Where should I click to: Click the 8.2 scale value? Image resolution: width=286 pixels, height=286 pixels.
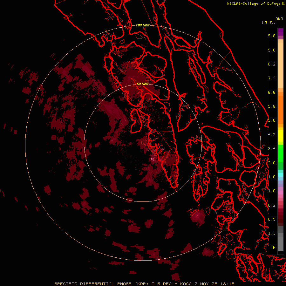click(272, 64)
